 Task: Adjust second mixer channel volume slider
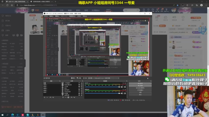102,93
